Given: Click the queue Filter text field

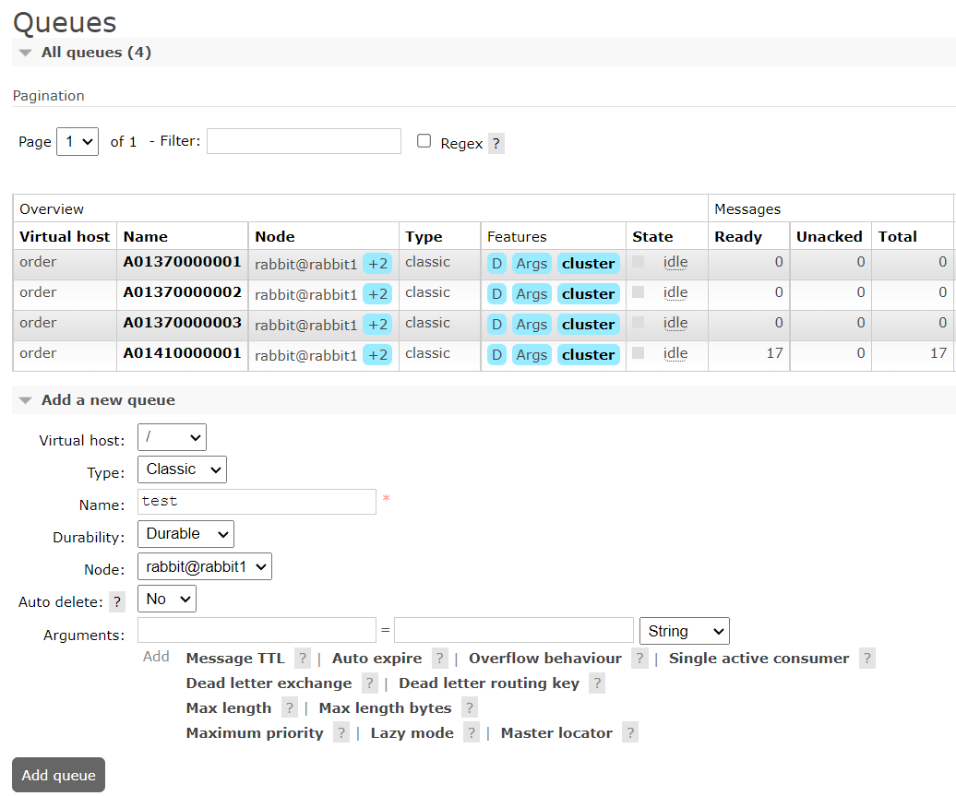Looking at the screenshot, I should point(305,141).
